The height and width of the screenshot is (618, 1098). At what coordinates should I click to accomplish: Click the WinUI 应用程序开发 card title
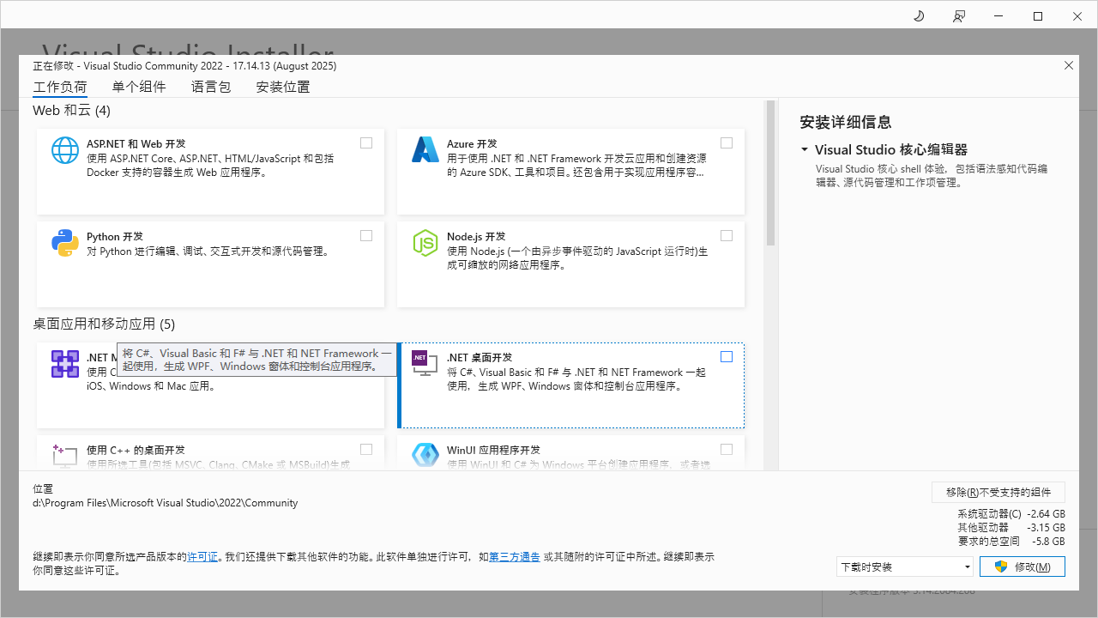point(493,450)
